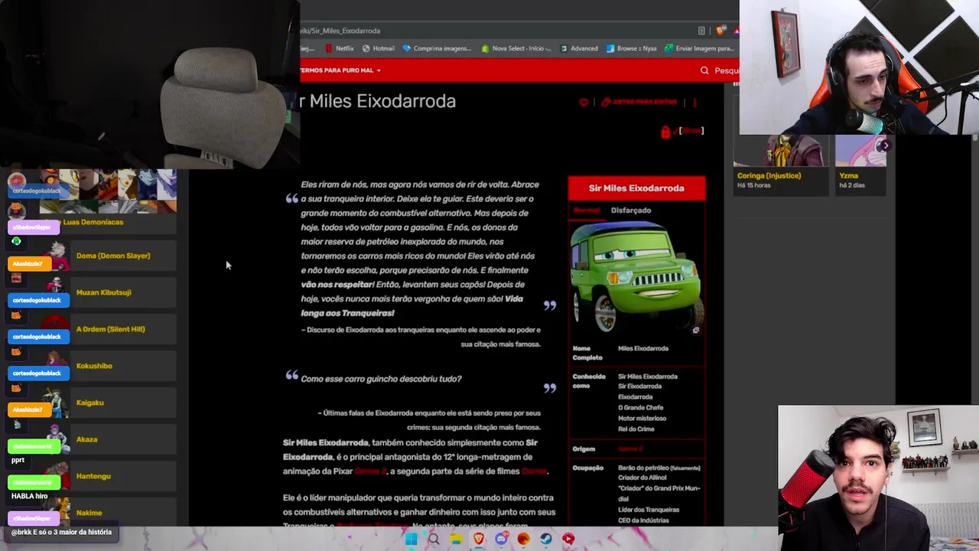Expand the Termos para Puro Mal dropdown
Viewport: 979px width, 551px height.
(x=340, y=70)
